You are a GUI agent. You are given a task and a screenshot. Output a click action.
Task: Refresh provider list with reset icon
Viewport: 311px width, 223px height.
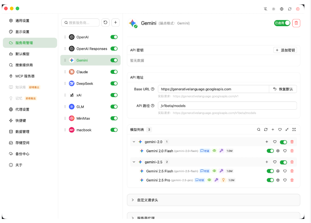click(x=106, y=23)
